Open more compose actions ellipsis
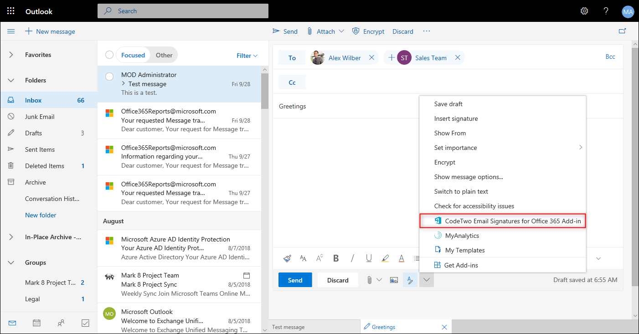 (x=427, y=31)
